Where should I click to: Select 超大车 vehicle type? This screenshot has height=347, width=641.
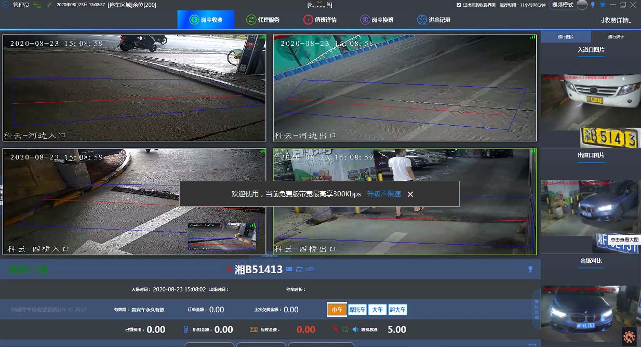[x=397, y=310]
